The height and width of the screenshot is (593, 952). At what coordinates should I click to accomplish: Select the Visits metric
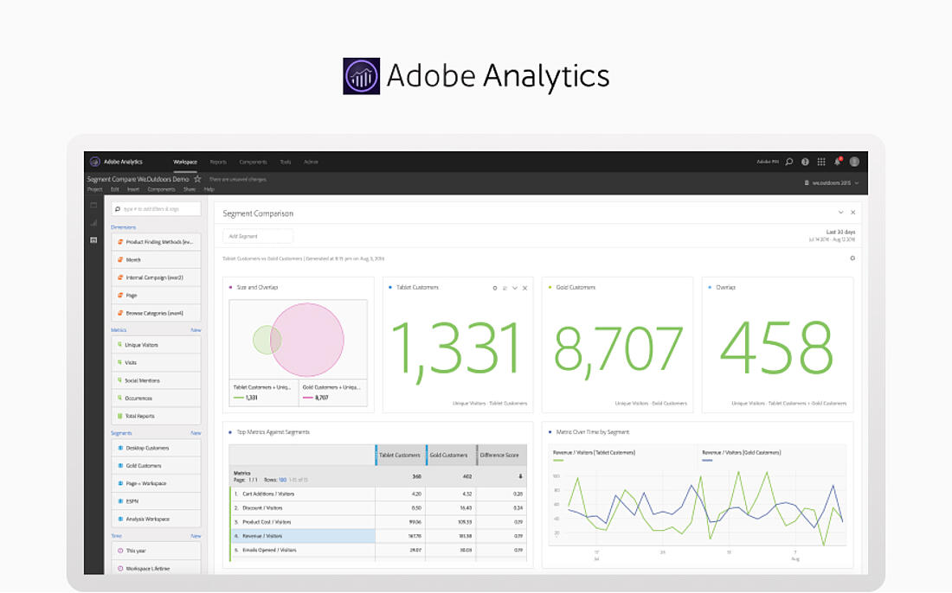click(156, 362)
